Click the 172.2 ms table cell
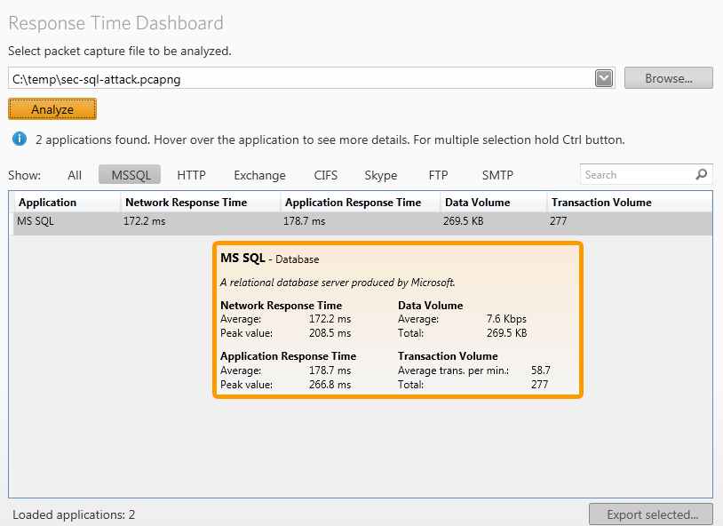The height and width of the screenshot is (526, 723). tap(144, 221)
